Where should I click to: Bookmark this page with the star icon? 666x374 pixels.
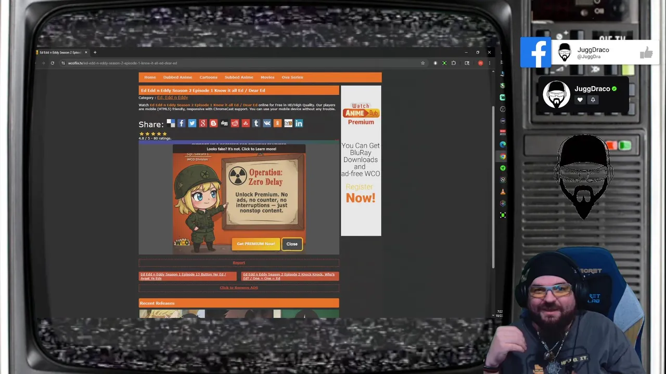pos(422,63)
